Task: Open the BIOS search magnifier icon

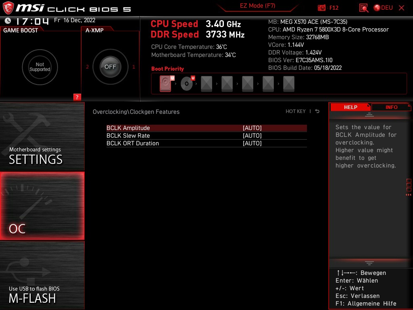Action: click(x=363, y=8)
